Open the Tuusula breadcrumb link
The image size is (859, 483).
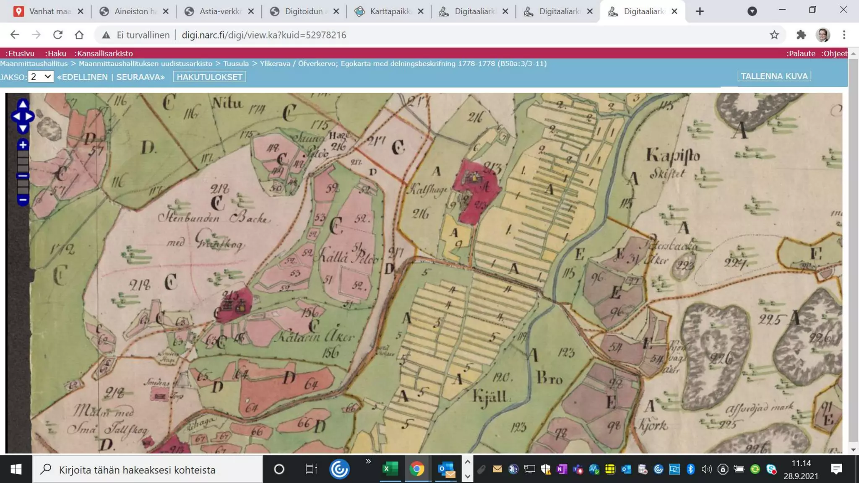236,64
